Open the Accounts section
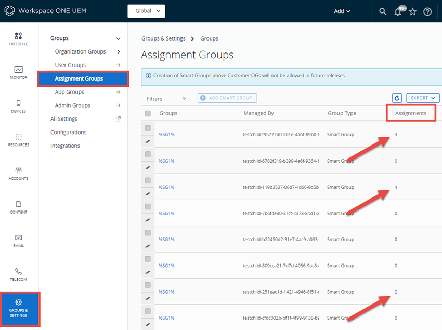This screenshot has height=330, width=442. coord(18,173)
